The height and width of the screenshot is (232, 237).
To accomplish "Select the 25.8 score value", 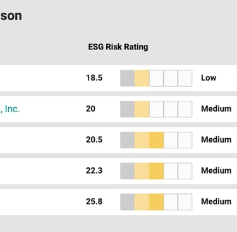I will (x=94, y=202).
